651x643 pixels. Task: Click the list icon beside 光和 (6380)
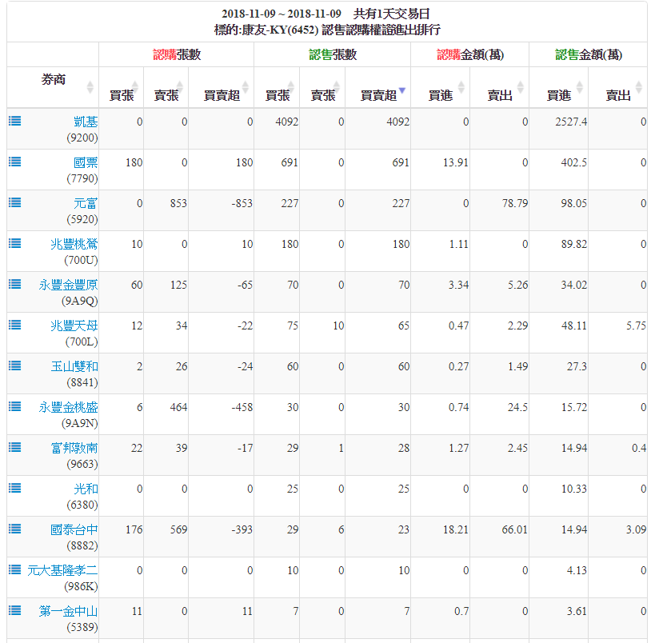point(14,488)
